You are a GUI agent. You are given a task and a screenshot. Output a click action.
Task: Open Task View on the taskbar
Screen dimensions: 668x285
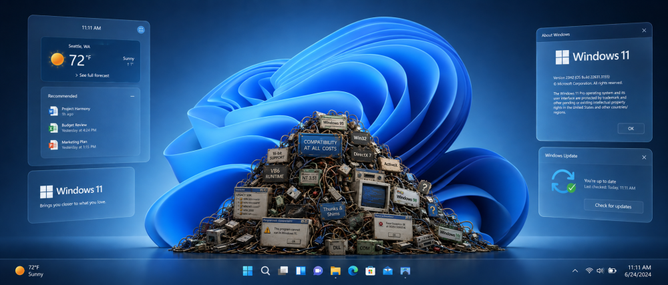click(x=283, y=270)
